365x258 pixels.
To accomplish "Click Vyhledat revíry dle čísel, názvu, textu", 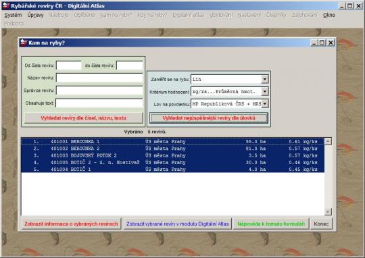I will pos(84,118).
